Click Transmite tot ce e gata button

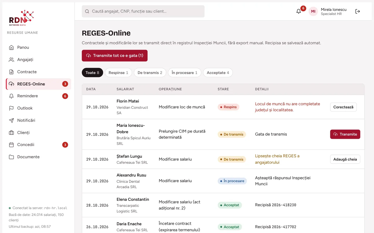click(115, 56)
